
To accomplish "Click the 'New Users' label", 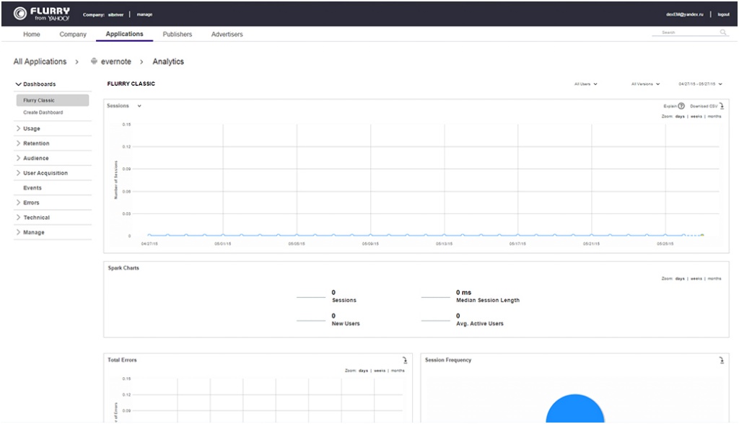I will click(346, 324).
